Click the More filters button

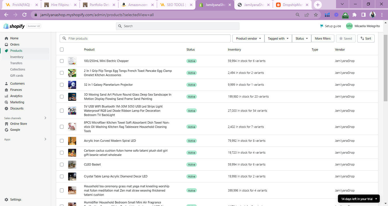pos(323,38)
